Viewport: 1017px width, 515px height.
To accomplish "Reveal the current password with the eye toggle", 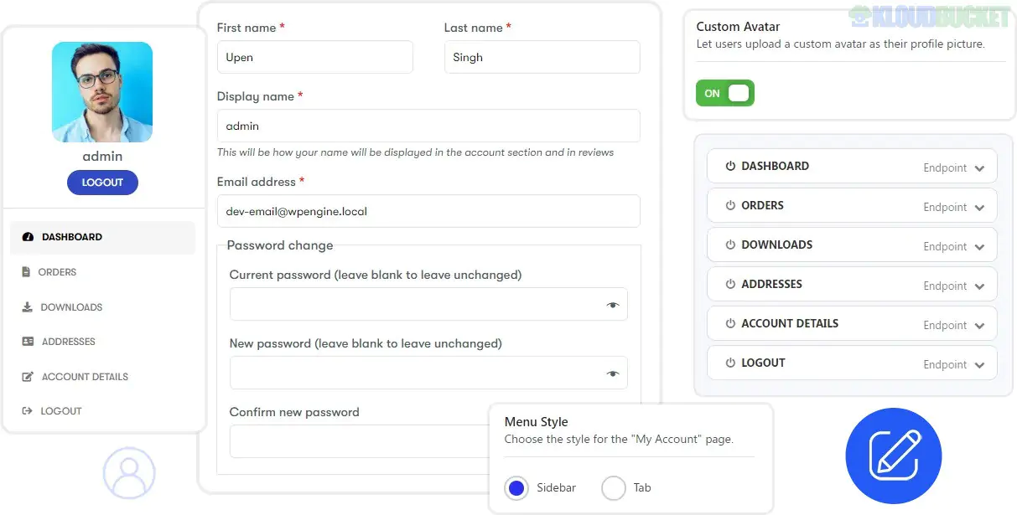I will point(614,304).
